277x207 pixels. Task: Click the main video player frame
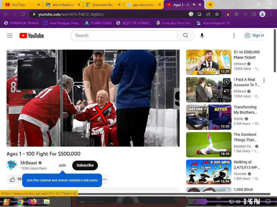(93, 98)
